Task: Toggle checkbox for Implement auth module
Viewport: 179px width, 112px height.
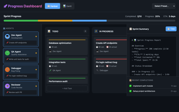Action: point(130,86)
